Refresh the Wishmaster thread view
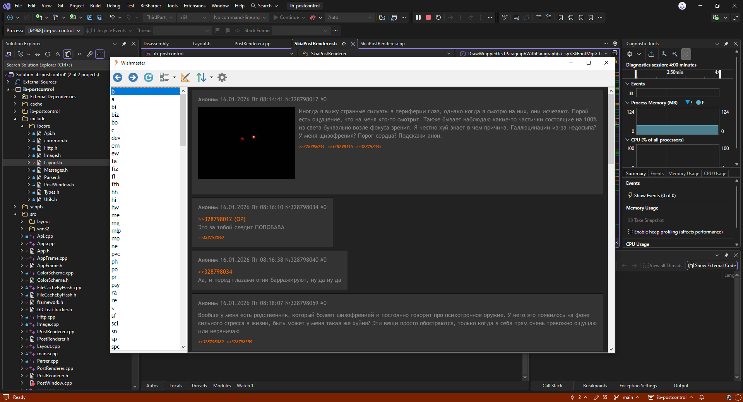This screenshot has width=743, height=402. (149, 77)
